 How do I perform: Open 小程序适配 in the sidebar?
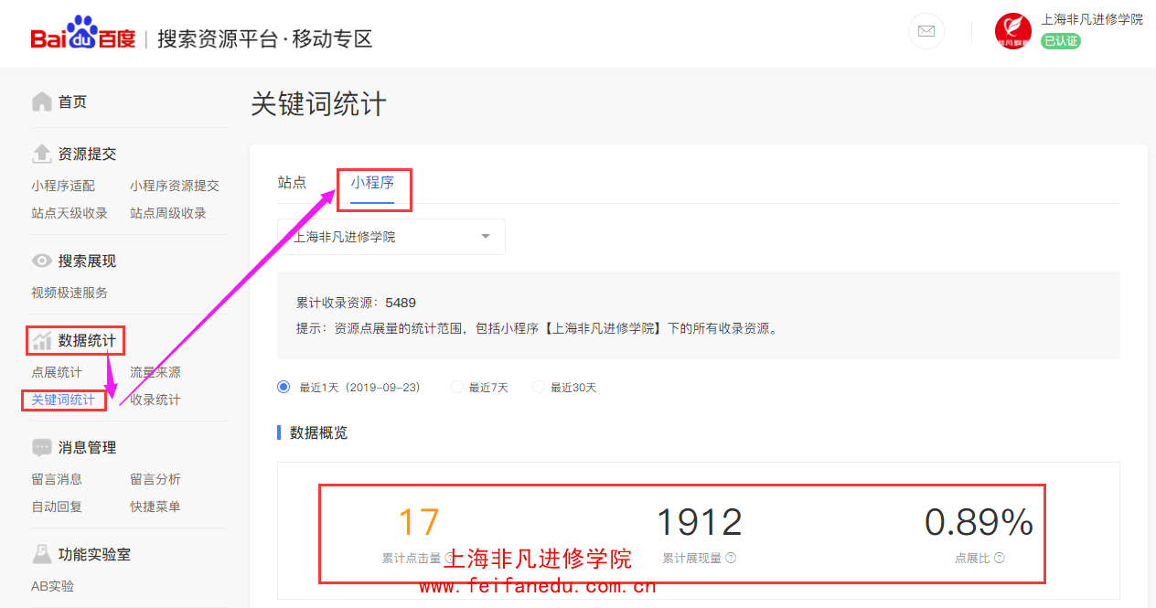click(x=63, y=186)
